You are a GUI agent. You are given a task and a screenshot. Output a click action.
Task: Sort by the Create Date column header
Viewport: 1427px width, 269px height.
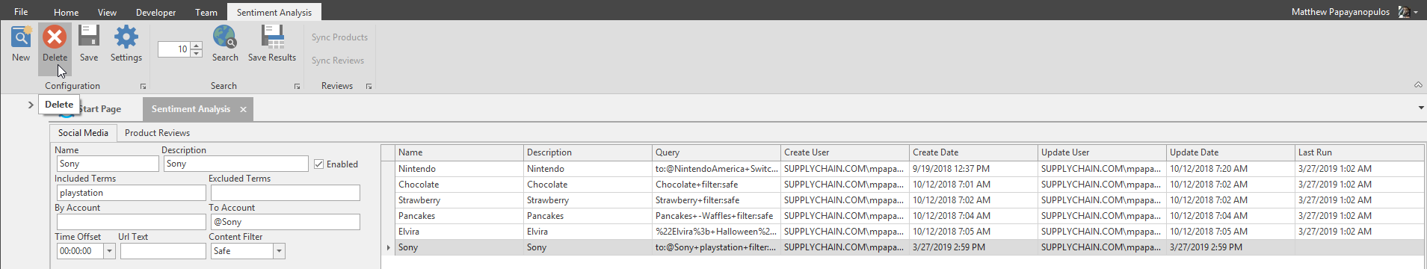[973, 152]
